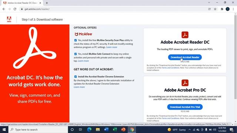Viewport: 237px width, 133px height.
Task: Show hidden system tray icons
Action: coord(190,130)
